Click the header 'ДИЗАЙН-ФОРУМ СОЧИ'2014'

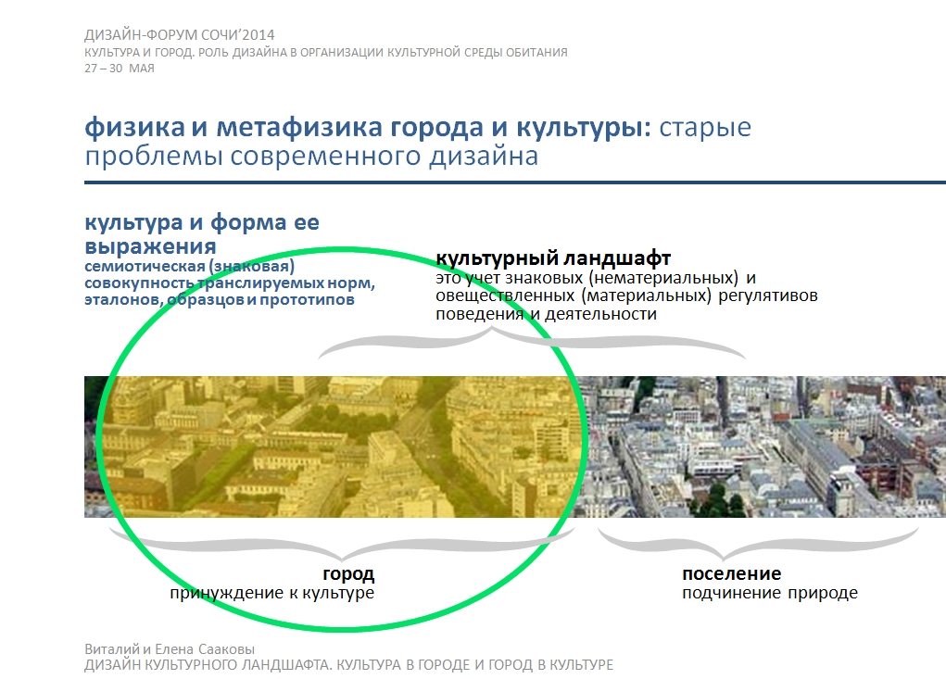pos(179,35)
